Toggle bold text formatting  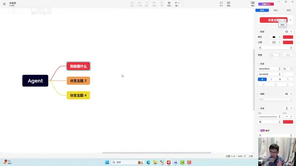coord(262,79)
